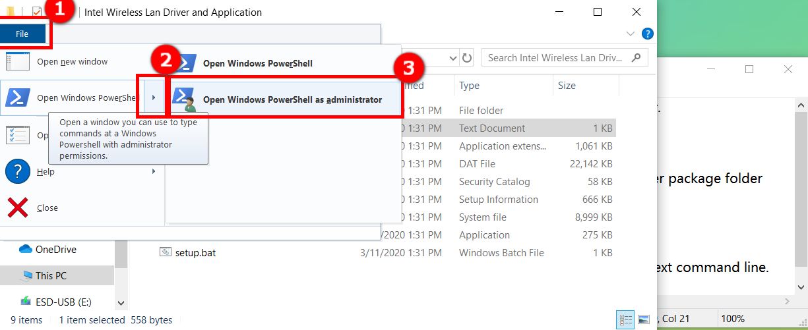Click "100%" zoom in the background window status bar
Screen dimensions: 808x330
pos(732,319)
